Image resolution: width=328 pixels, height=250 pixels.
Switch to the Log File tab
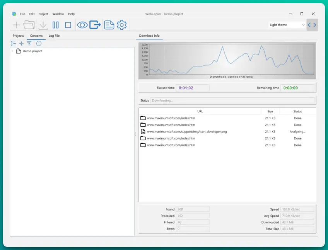[54, 36]
